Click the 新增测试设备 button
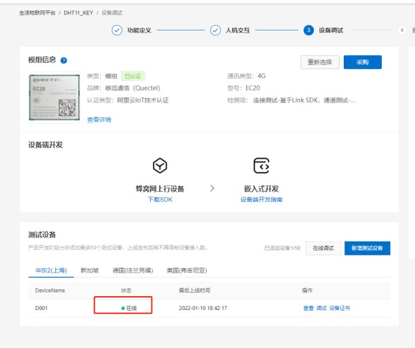Viewport: 415px width, 348px height. (x=367, y=248)
